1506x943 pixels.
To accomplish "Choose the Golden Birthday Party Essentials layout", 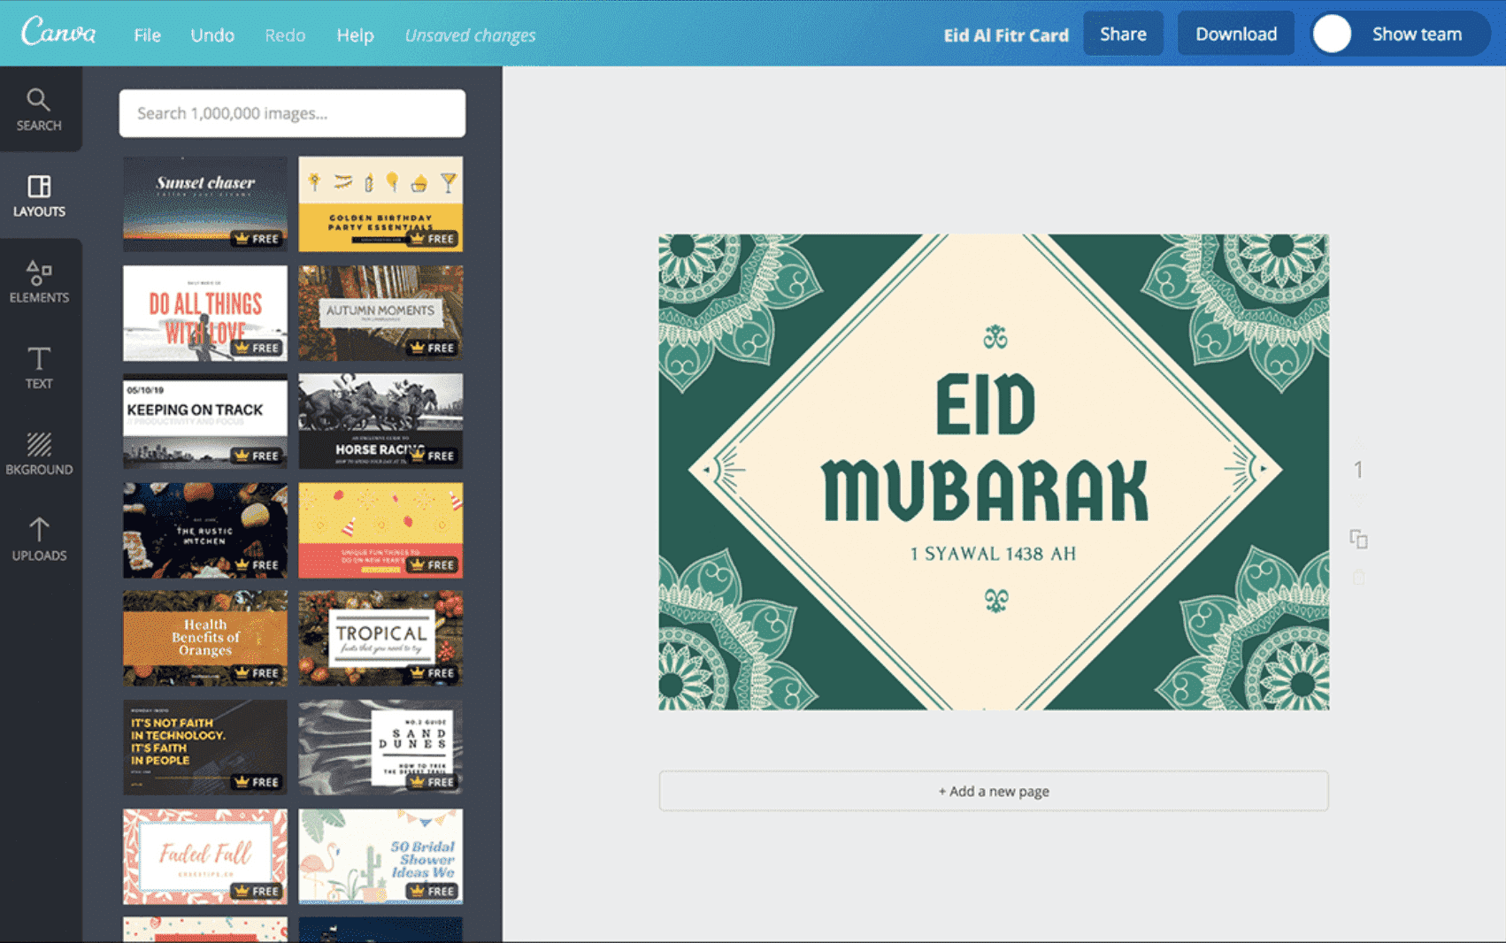I will 380,204.
